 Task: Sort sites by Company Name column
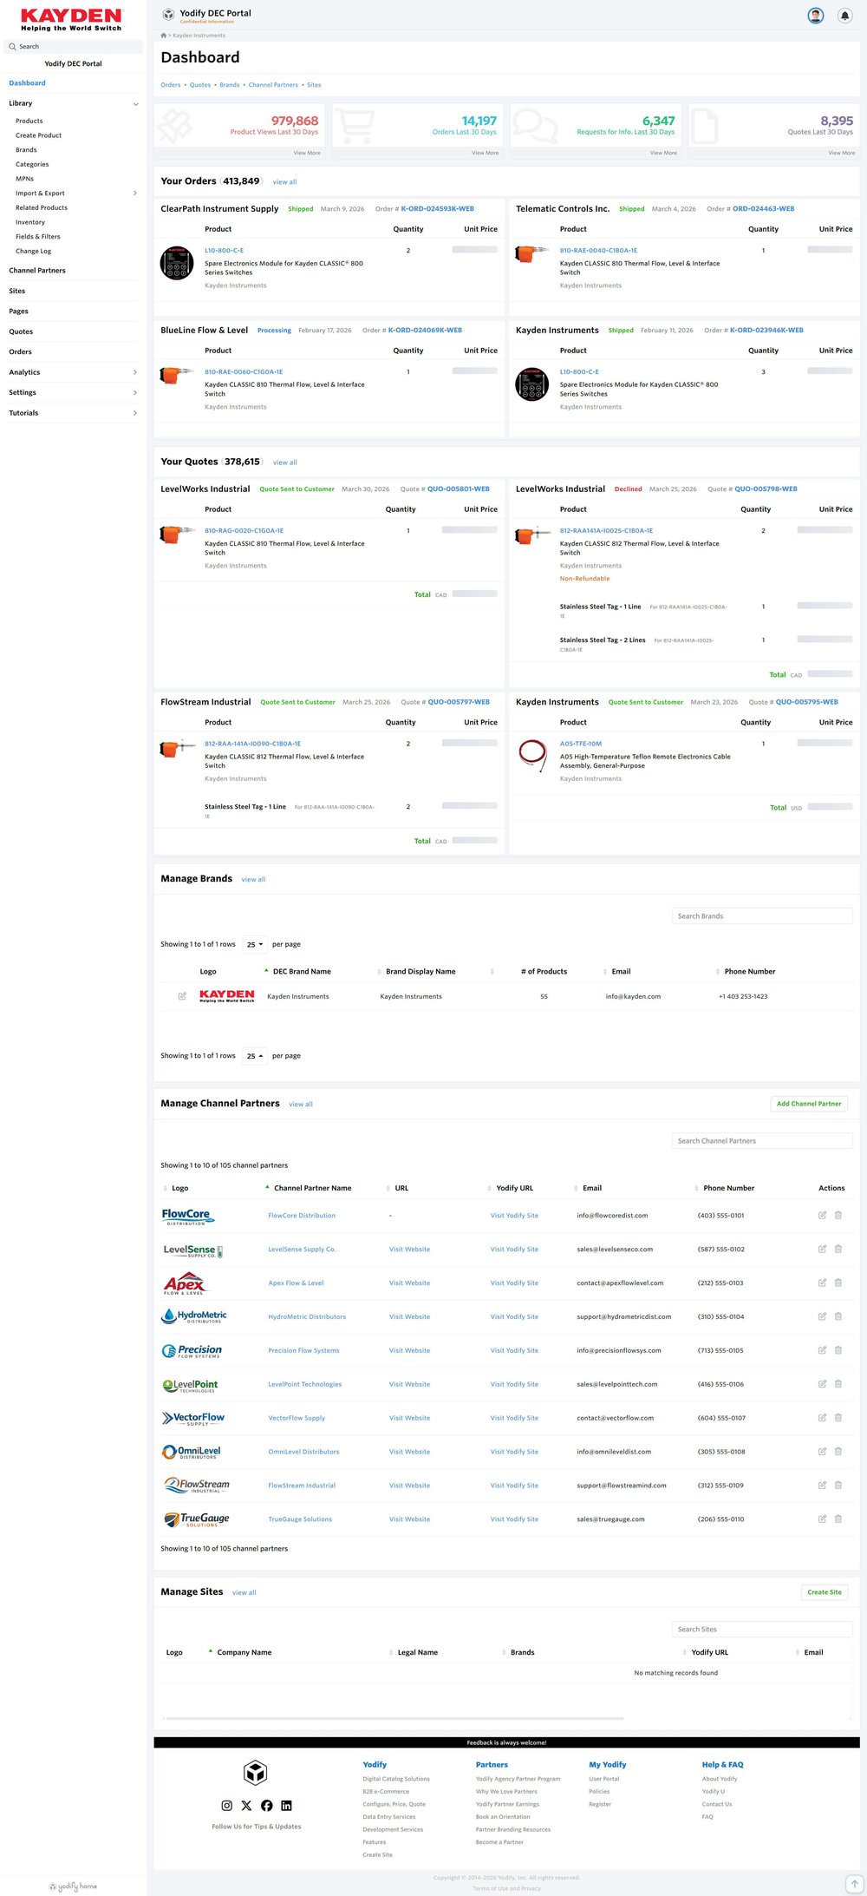click(244, 1653)
